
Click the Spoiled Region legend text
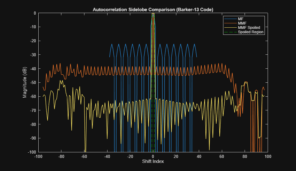point(251,32)
